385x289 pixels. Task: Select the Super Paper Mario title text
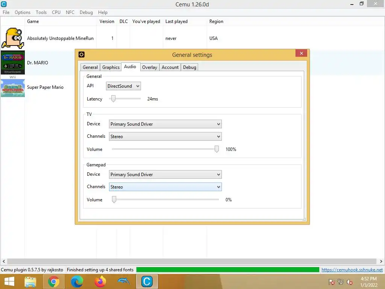click(x=45, y=87)
